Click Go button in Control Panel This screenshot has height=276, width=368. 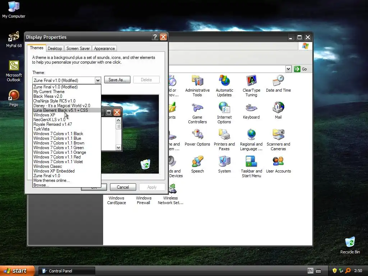point(300,69)
